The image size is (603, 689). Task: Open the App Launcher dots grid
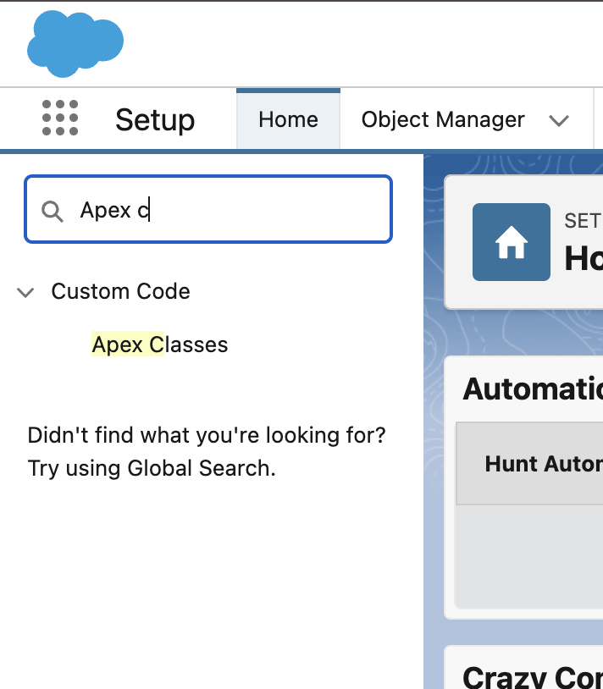click(x=60, y=118)
